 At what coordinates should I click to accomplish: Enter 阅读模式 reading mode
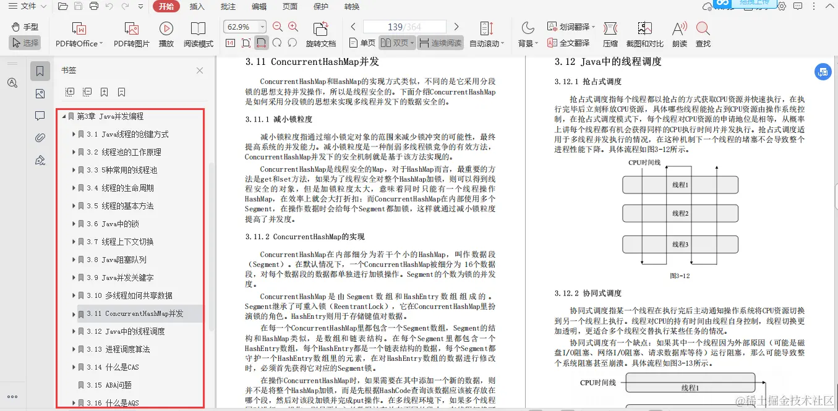coord(198,33)
